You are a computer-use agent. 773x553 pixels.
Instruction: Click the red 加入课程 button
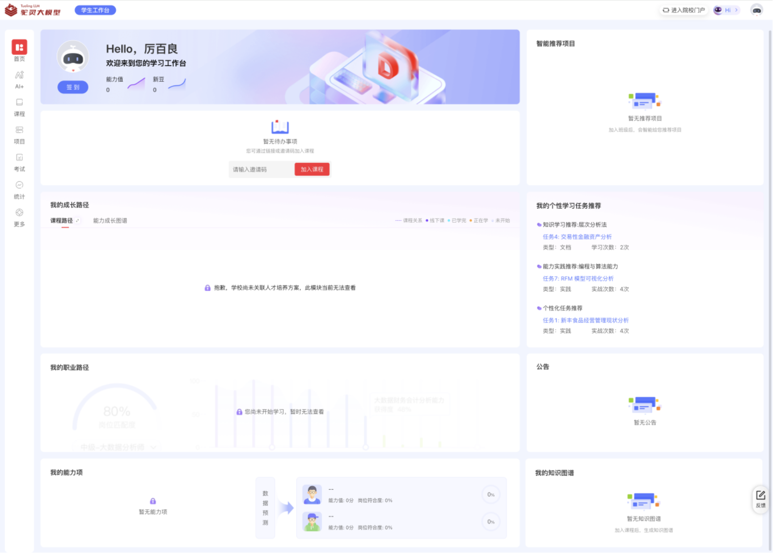coord(312,170)
